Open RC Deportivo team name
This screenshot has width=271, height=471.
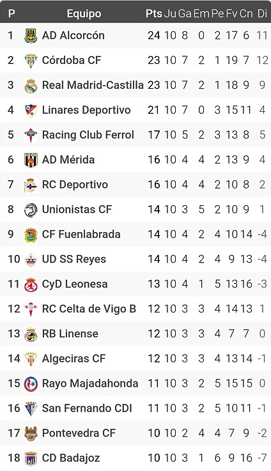click(x=75, y=185)
